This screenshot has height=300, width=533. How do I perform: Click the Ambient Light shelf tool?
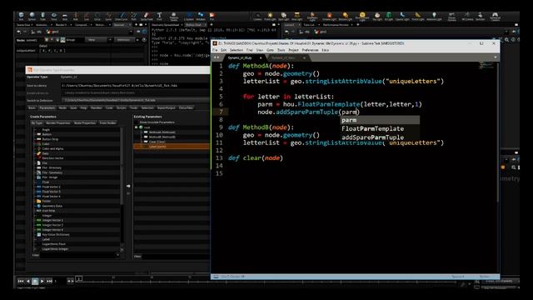[434, 17]
